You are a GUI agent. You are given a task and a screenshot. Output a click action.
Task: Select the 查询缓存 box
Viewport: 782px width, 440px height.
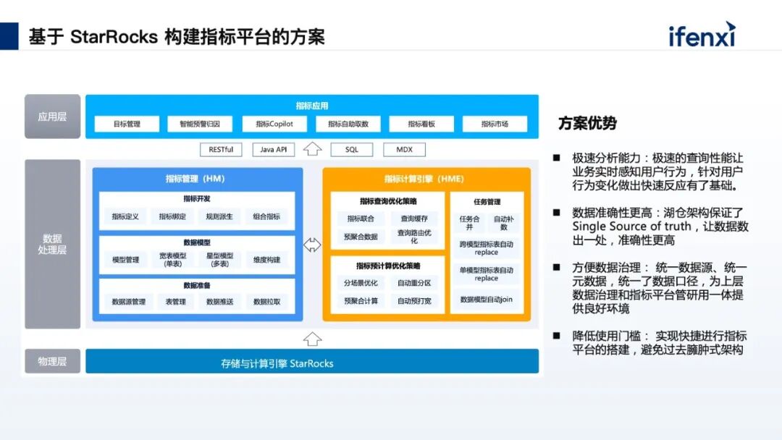click(x=414, y=219)
